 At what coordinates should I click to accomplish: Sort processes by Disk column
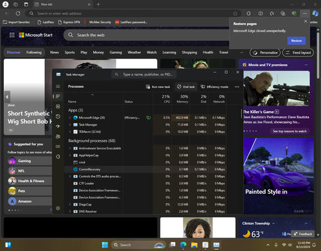click(199, 99)
